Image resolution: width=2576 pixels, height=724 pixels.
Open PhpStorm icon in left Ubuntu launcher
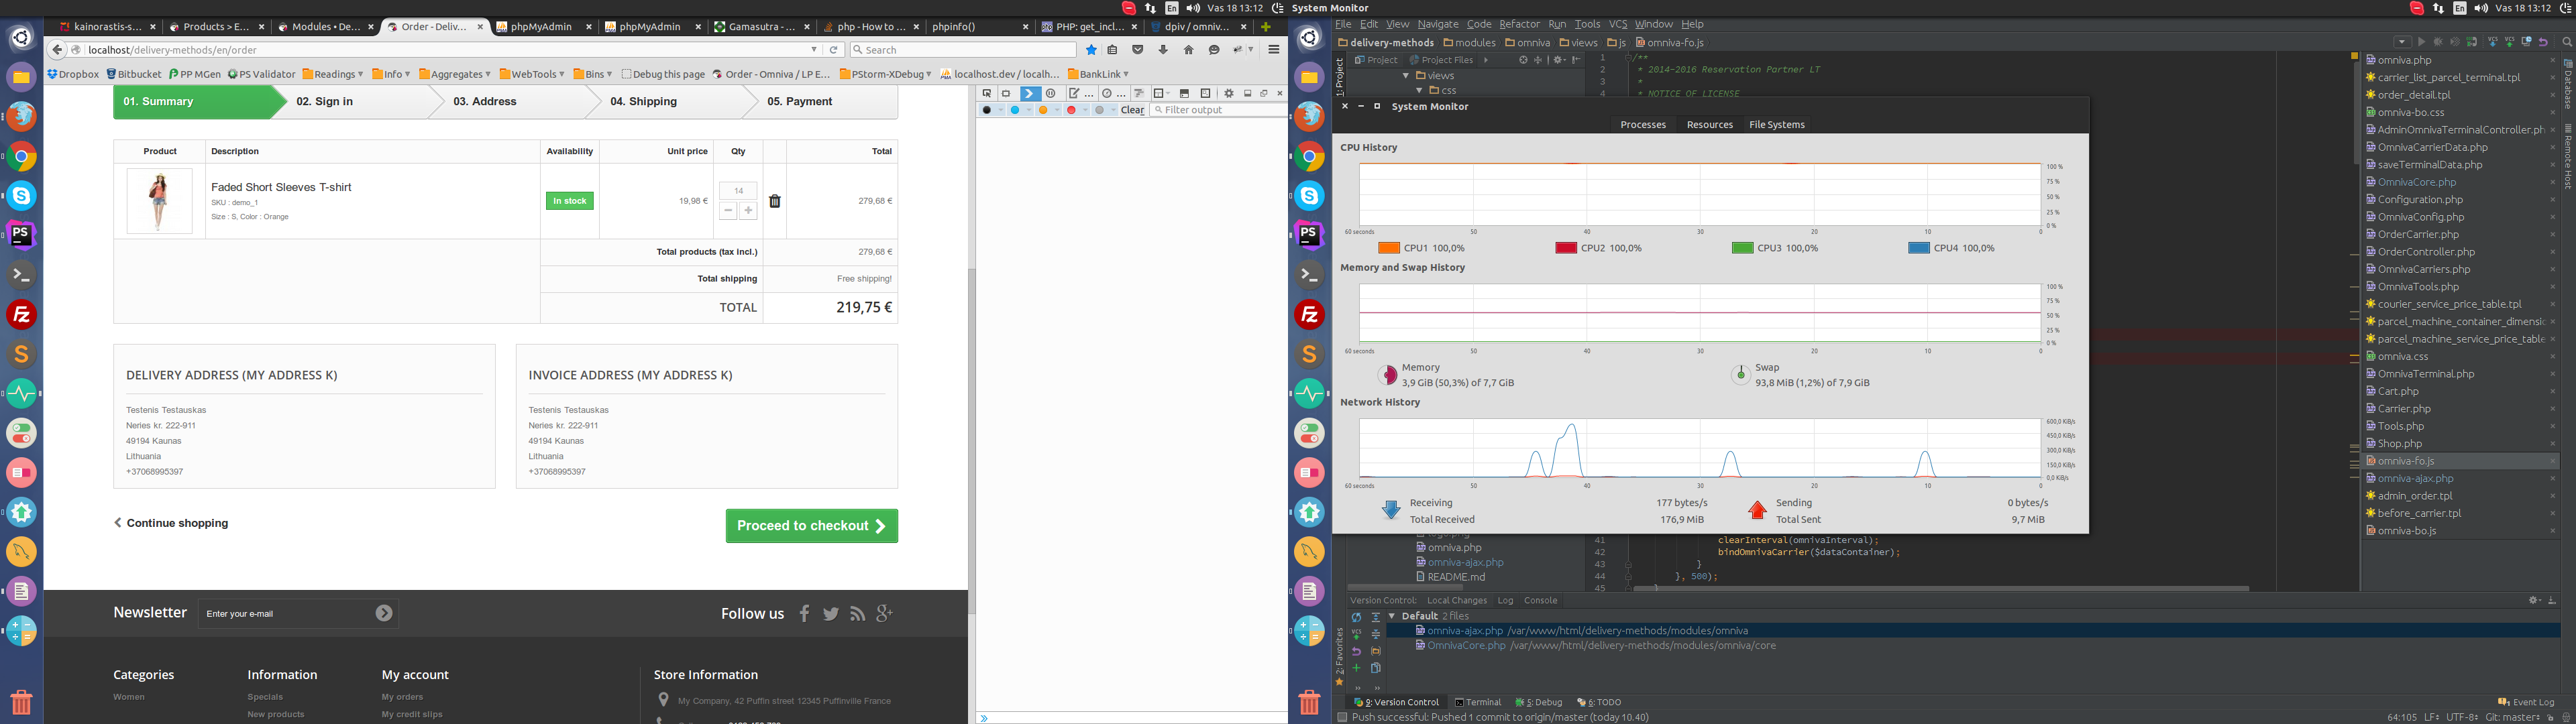point(21,235)
